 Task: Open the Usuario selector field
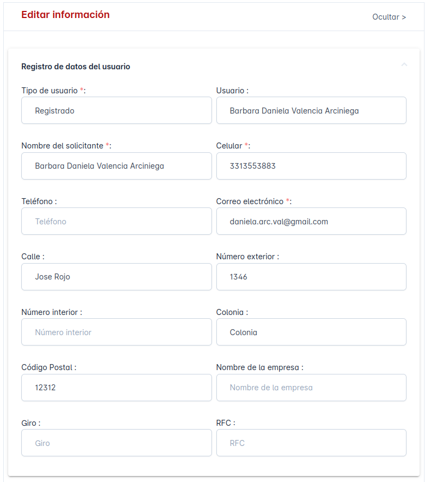(311, 111)
